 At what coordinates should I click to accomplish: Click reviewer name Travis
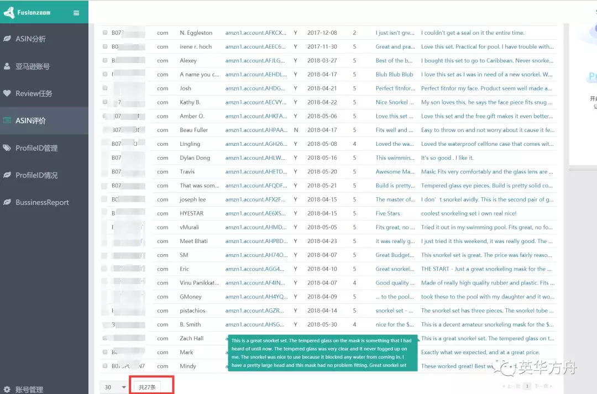tap(187, 172)
